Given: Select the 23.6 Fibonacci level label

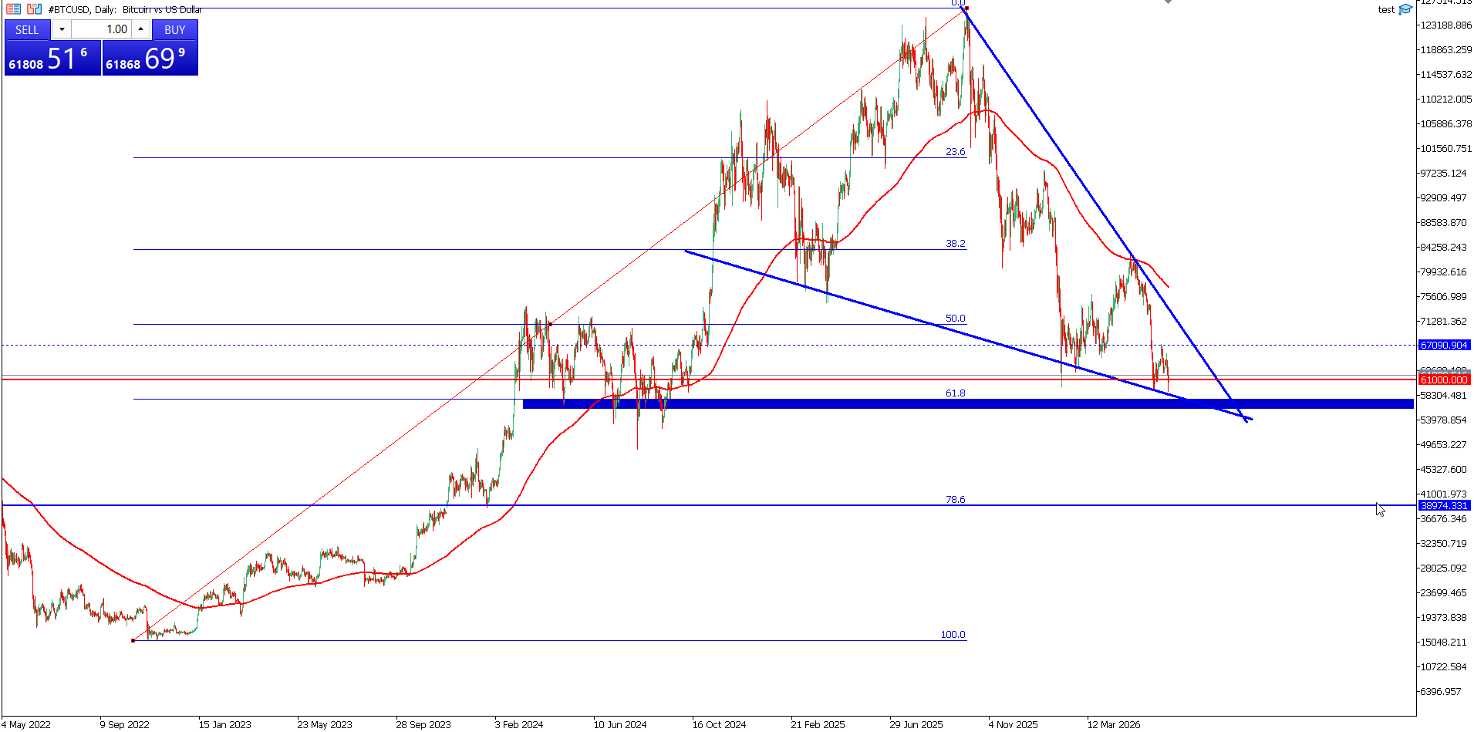Looking at the screenshot, I should (955, 152).
